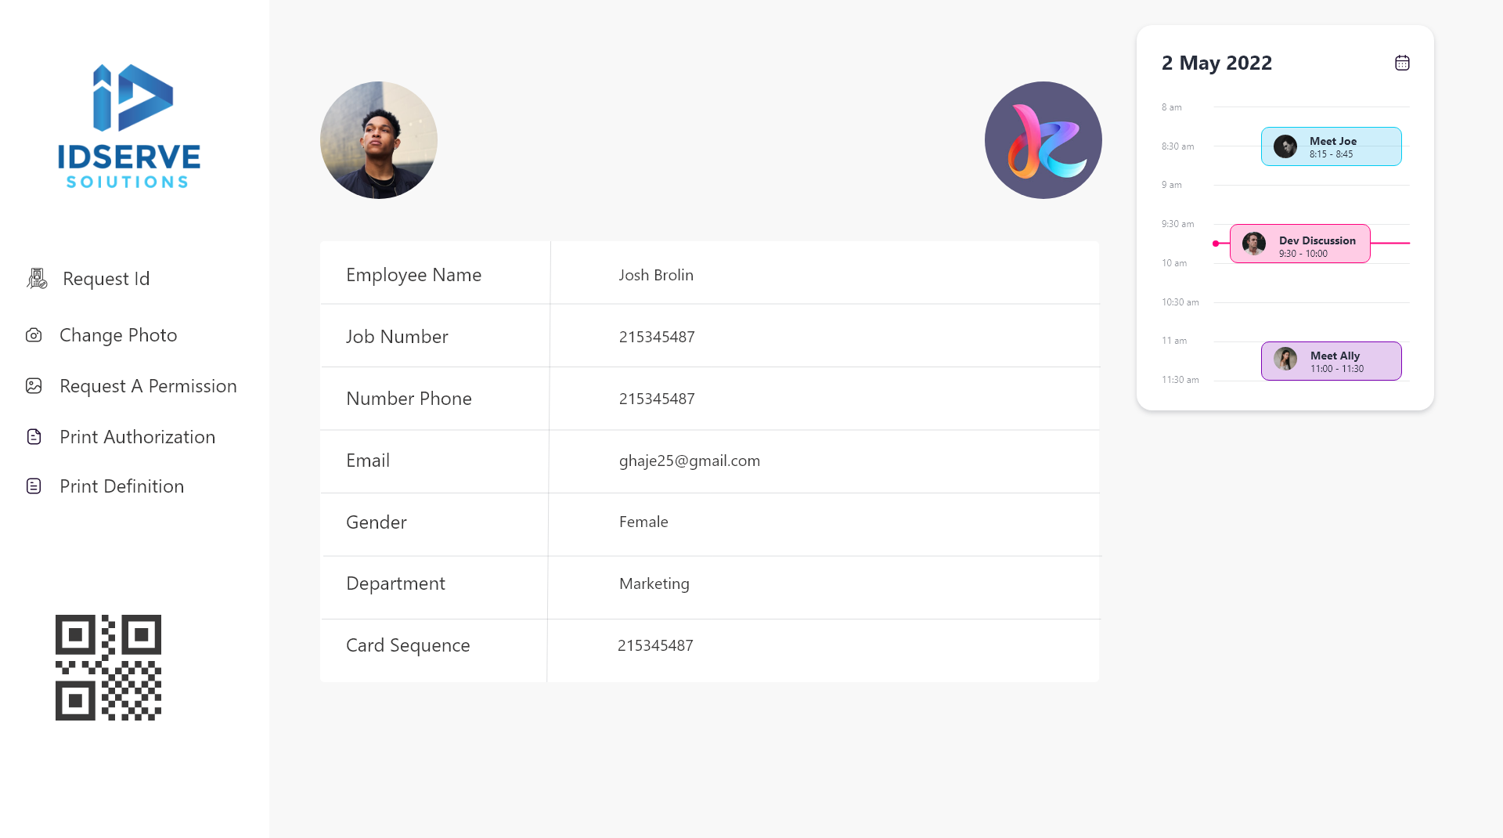Open Request A Permission option
Viewport: 1503px width, 838px height.
(148, 386)
